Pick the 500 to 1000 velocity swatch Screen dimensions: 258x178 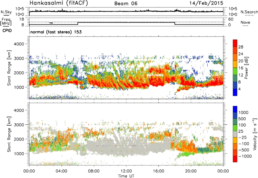[235, 115]
